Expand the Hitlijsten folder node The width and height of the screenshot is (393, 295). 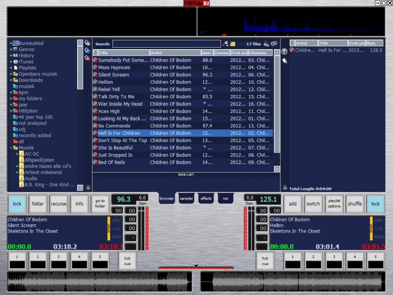(x=11, y=111)
